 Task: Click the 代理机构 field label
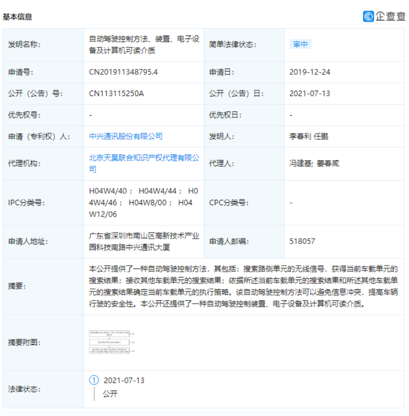pos(24,163)
